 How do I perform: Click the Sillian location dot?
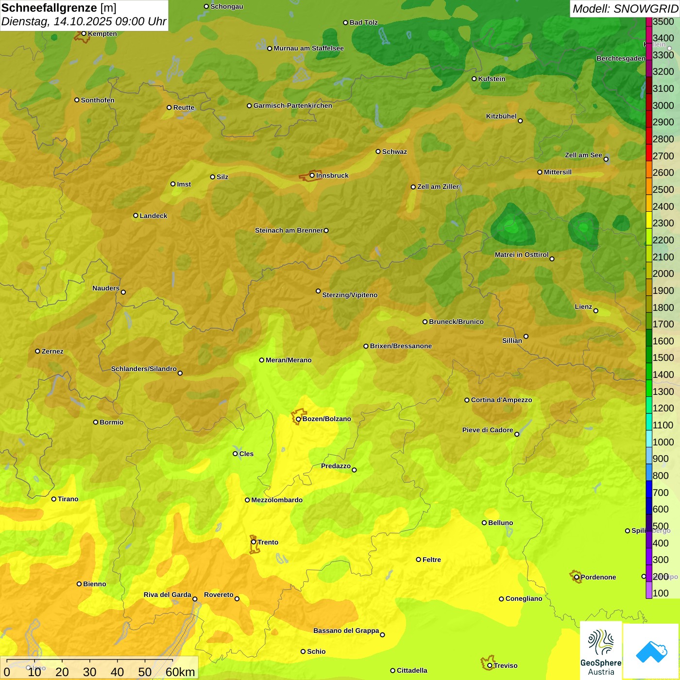click(x=526, y=336)
